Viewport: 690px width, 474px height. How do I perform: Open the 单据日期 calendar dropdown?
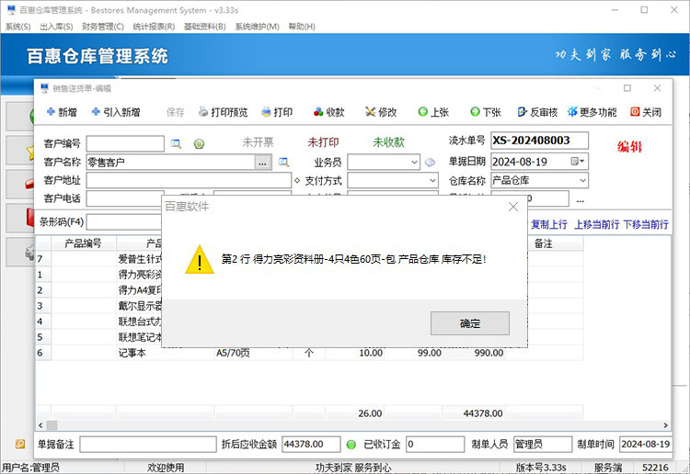tap(578, 162)
